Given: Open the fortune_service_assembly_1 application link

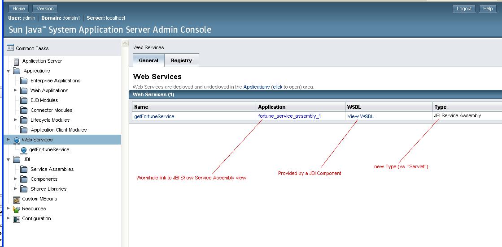Looking at the screenshot, I should click(289, 116).
